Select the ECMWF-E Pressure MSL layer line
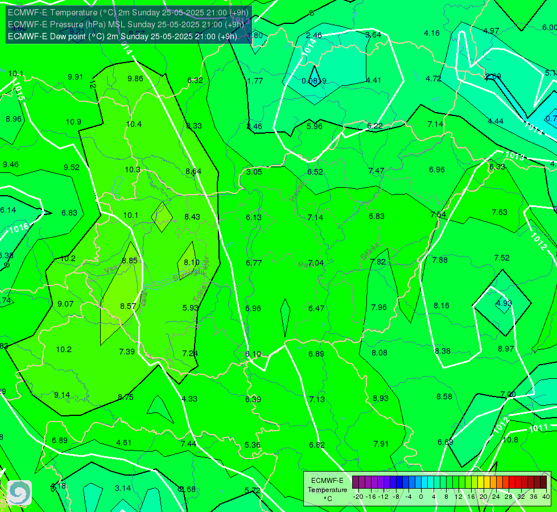 (126, 24)
